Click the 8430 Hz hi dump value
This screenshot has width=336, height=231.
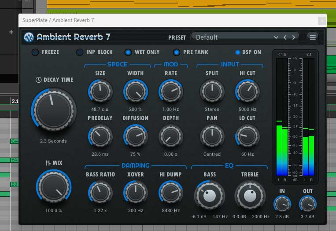coord(171,210)
